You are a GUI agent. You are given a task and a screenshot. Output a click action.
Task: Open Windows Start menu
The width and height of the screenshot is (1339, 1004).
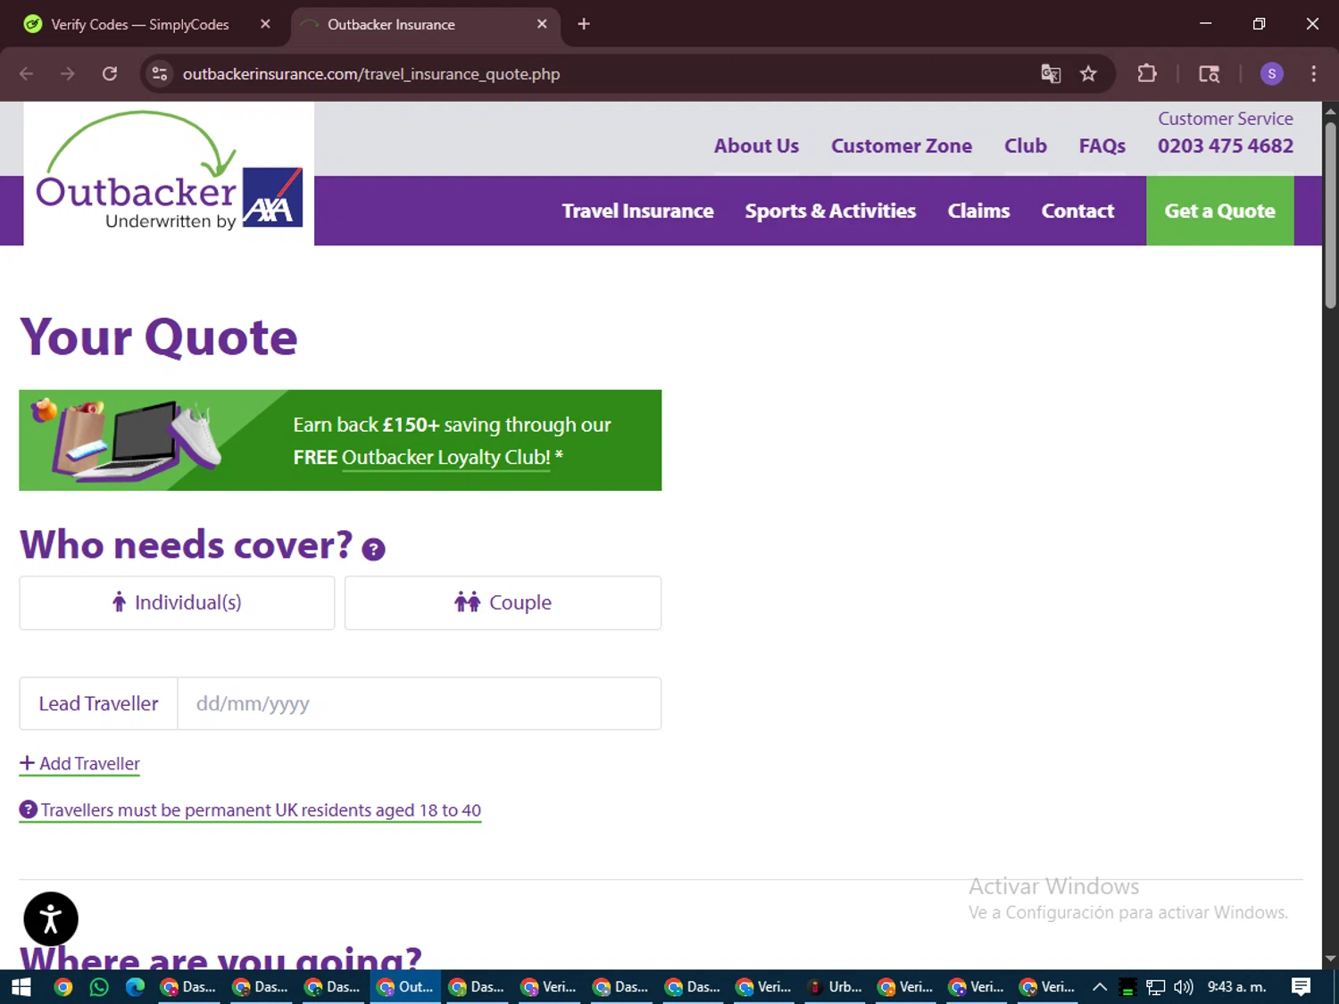coord(21,986)
